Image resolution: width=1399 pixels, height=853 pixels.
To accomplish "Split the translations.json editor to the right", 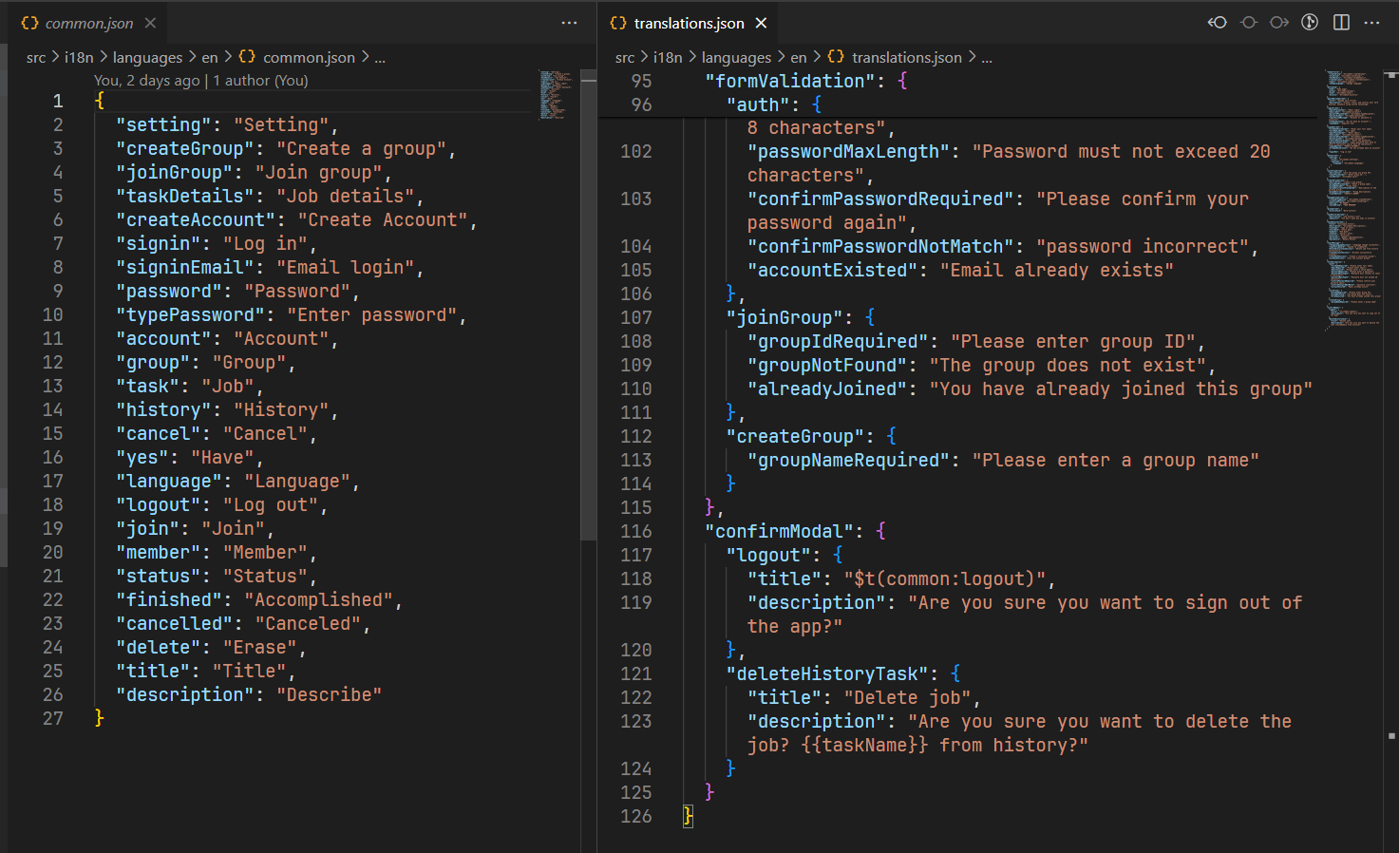I will pos(1341,22).
